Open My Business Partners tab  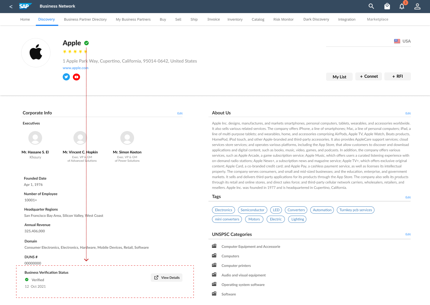point(133,19)
